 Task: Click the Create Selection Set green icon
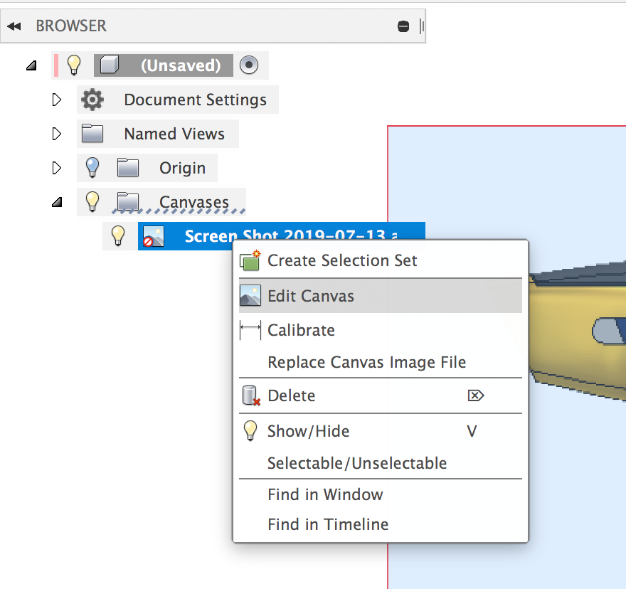(250, 260)
